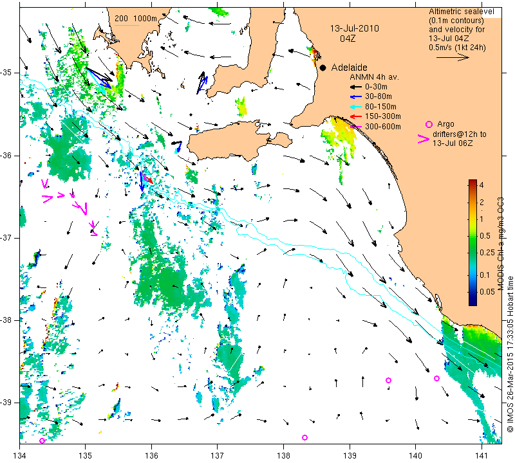Click the latitude axis label -35
The image size is (515, 463).
6,73
